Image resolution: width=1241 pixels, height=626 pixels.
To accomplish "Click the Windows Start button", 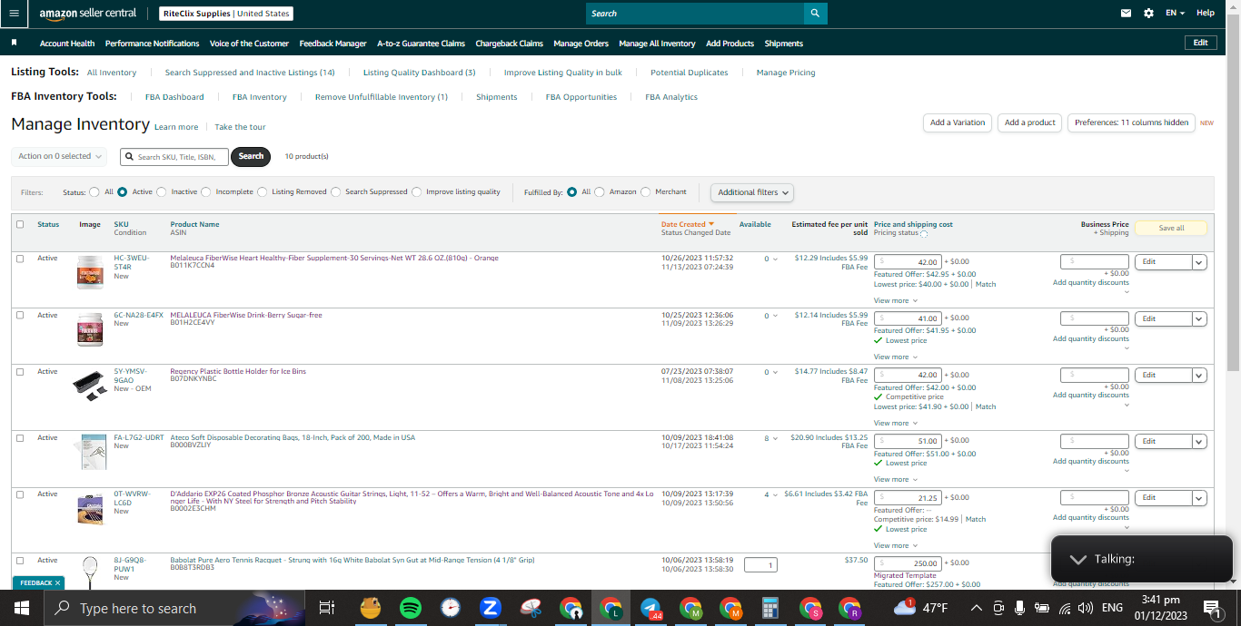I will point(21,608).
